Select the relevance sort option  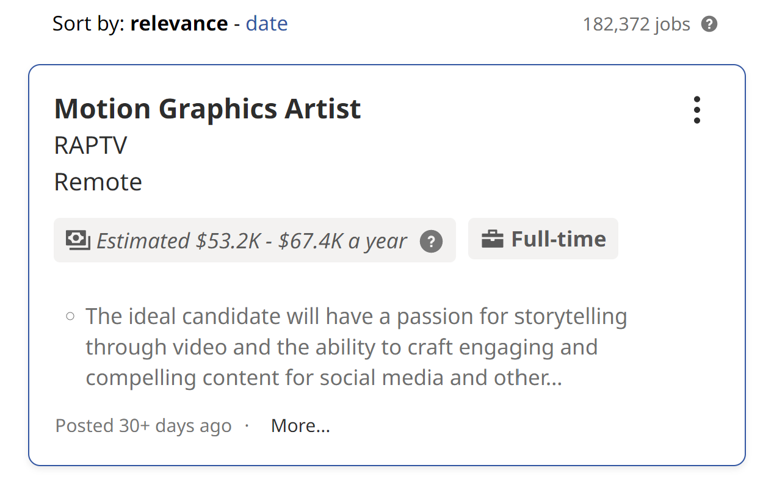click(x=179, y=24)
